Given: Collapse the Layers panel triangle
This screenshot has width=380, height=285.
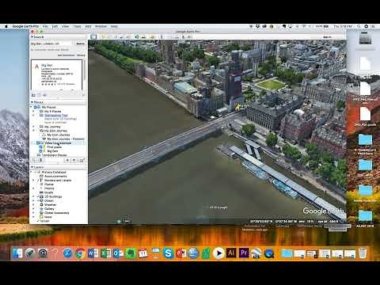Looking at the screenshot, I should [x=32, y=167].
